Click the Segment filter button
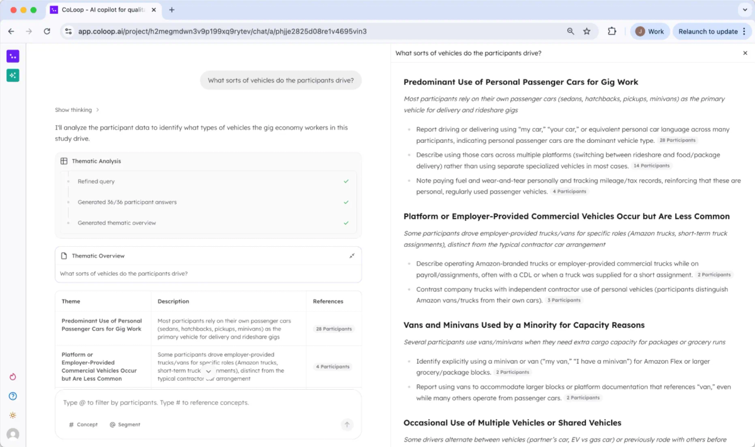Viewport: 755px width, 447px height. [125, 425]
